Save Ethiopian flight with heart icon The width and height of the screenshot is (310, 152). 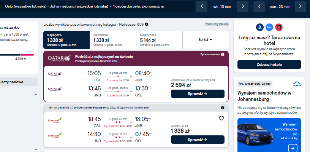pos(221,118)
